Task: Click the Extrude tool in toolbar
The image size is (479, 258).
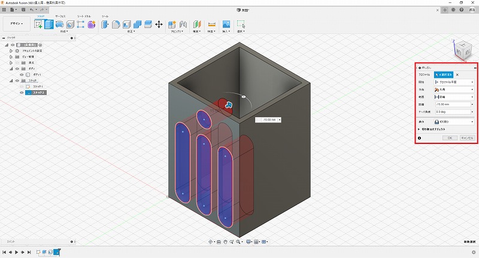Action: [x=48, y=24]
